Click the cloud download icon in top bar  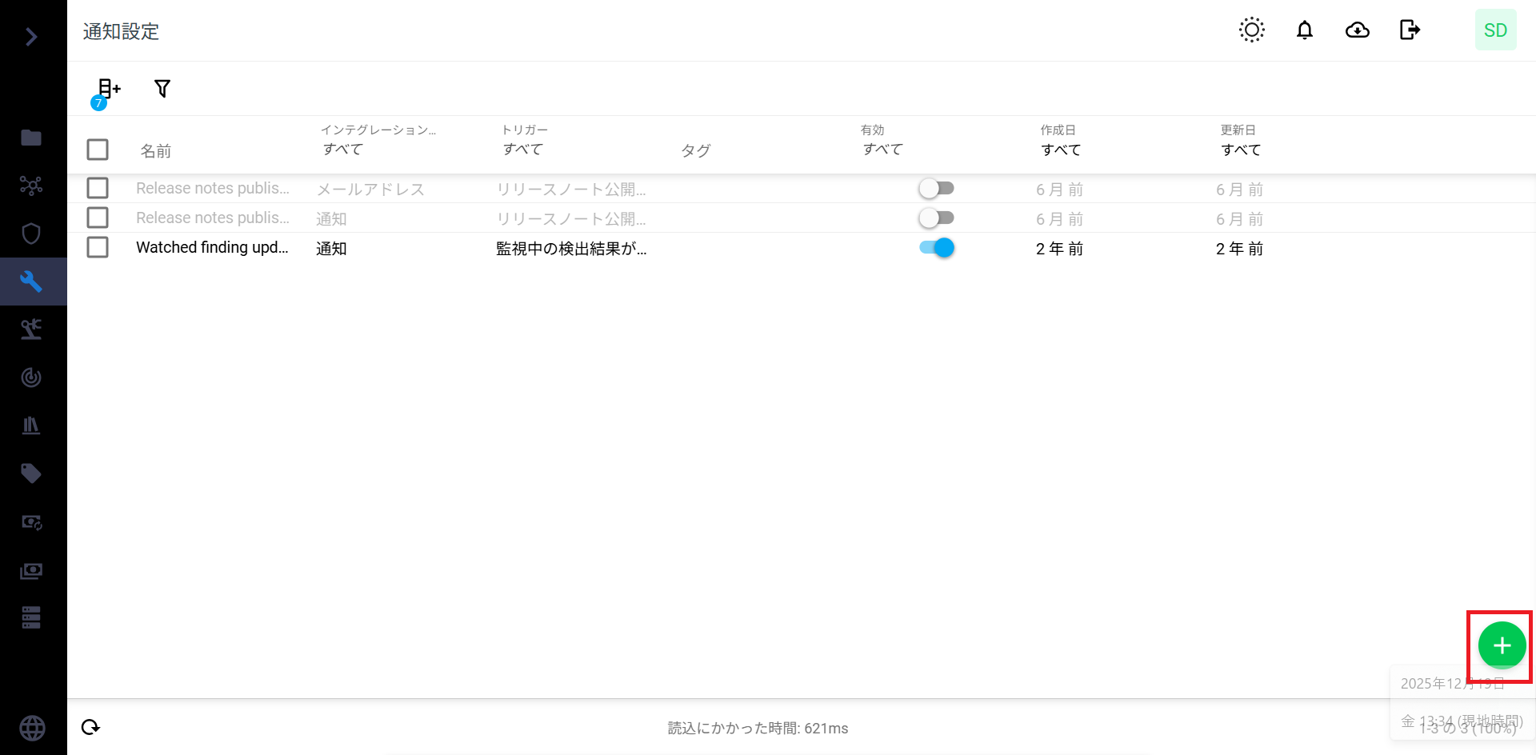click(1358, 30)
